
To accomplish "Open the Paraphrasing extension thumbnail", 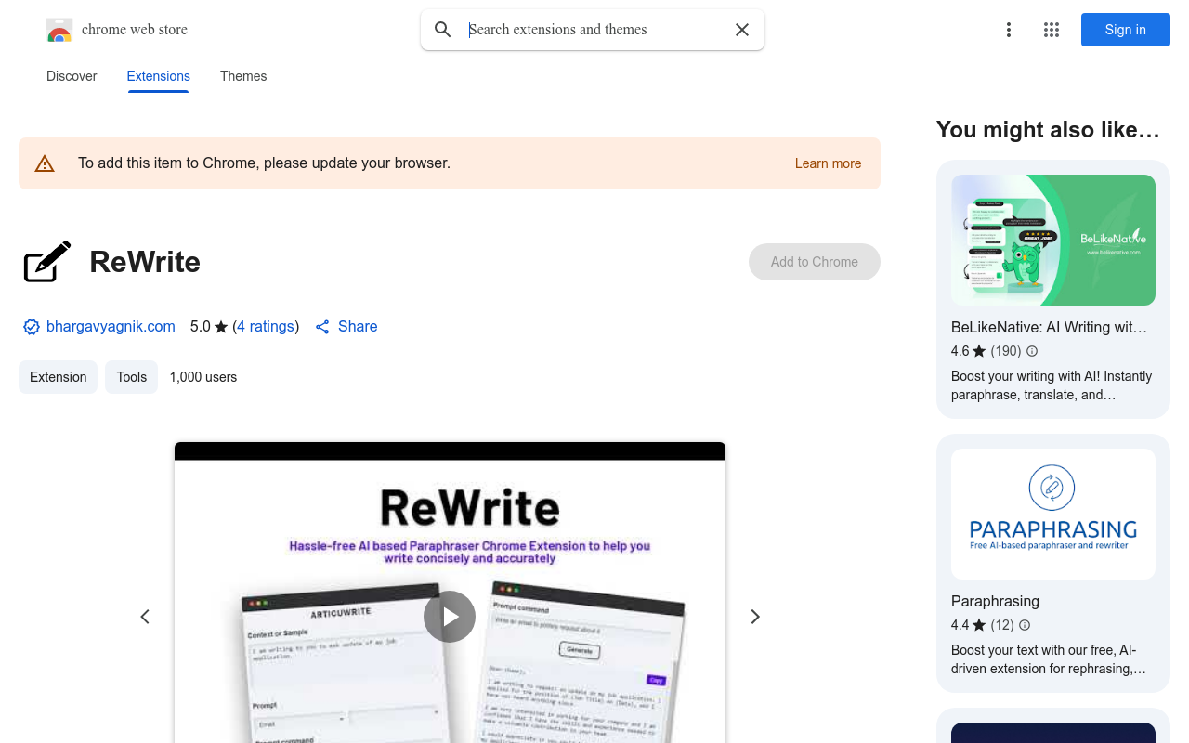I will point(1053,515).
